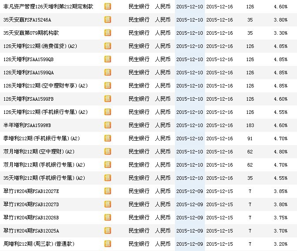This screenshot has height=251, width=297.
Task: Click the 售 icon for 半年增利FSAA1599WB
Action: (x=108, y=125)
